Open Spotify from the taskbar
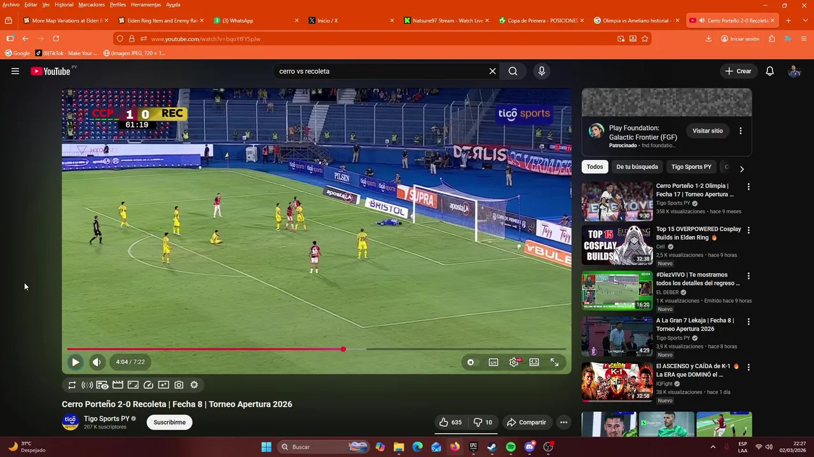Image resolution: width=814 pixels, height=457 pixels. (511, 447)
